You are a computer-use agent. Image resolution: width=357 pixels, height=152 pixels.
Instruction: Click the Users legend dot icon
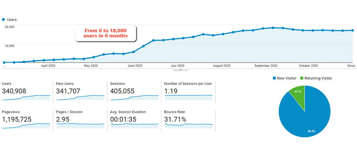tap(4, 20)
